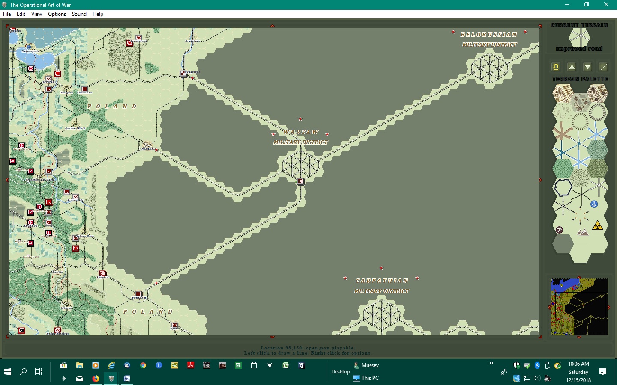Select the black-outlined lake terrain hex
This screenshot has width=617, height=385.
[563, 188]
